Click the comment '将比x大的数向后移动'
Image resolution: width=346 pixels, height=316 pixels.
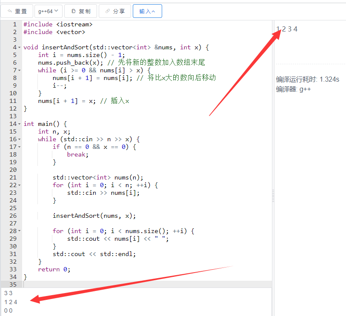182,78
